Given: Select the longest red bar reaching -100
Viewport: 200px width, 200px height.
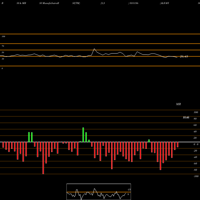Looking at the screenshot, I should click(x=43, y=158).
